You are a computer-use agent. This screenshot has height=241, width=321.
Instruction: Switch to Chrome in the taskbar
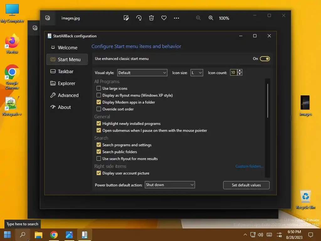point(54,235)
